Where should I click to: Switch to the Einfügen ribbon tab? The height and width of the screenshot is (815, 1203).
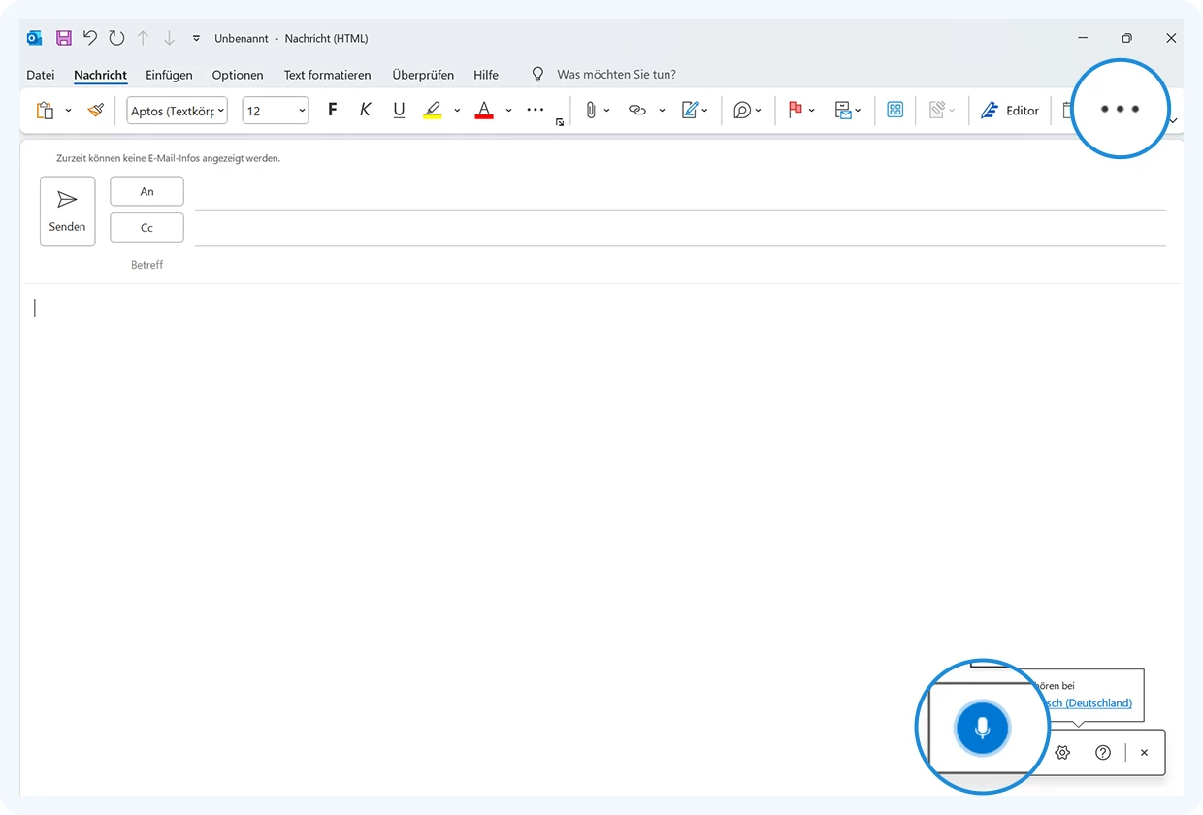pos(169,75)
